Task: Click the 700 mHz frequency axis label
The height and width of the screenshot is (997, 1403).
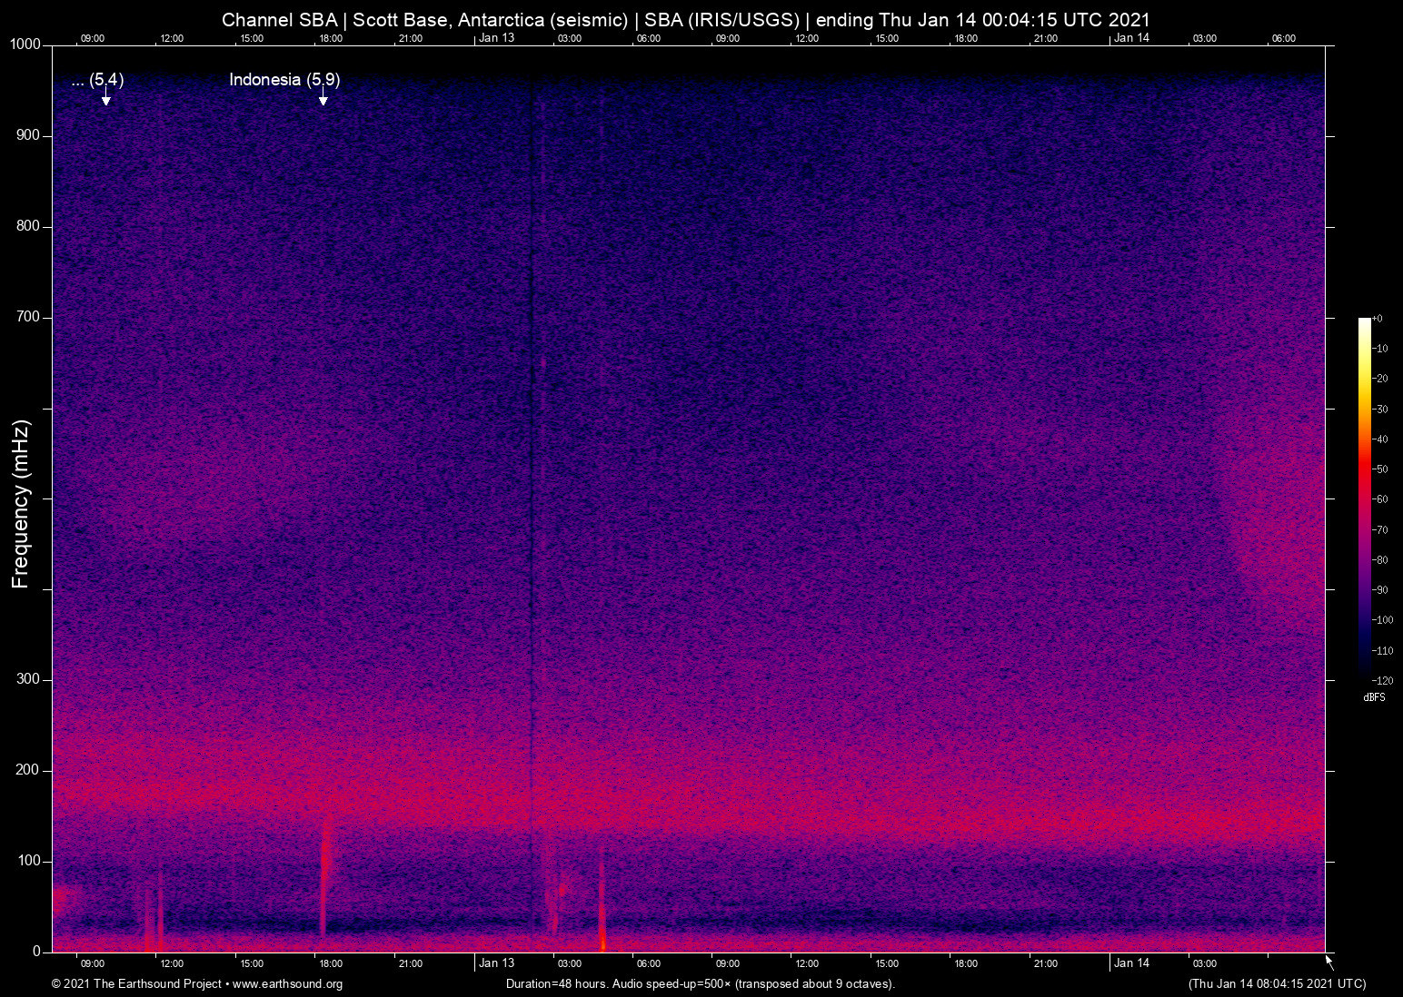Action: coord(28,317)
